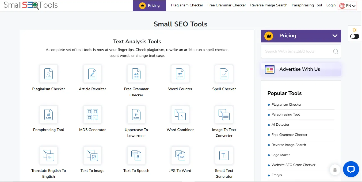Screen dimensions: 362x182
Task: Click the Text To Speech tool icon
Action: click(136, 155)
